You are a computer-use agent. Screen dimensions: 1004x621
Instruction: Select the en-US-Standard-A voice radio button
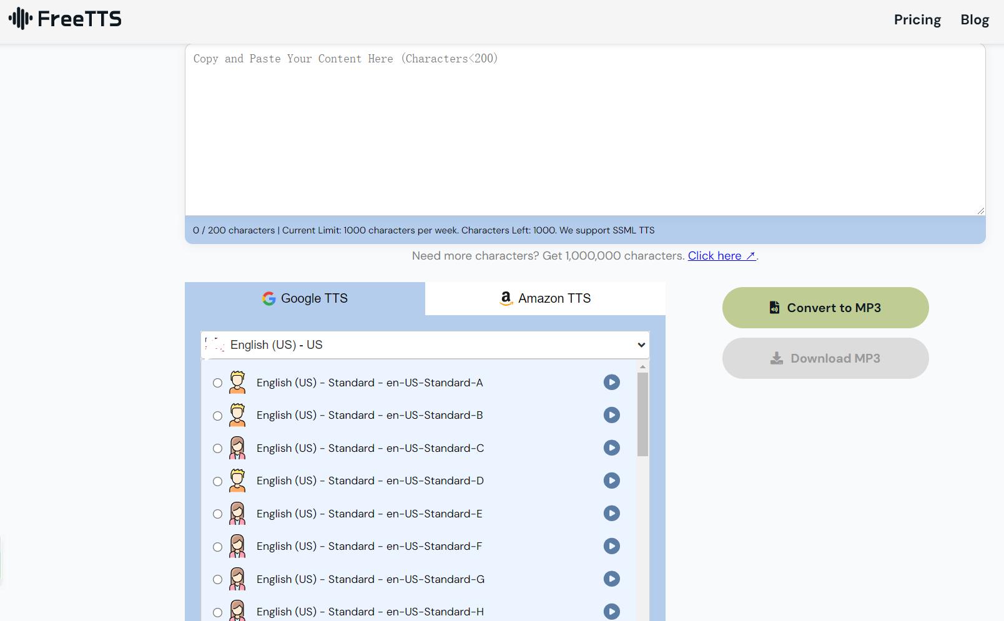[x=217, y=383]
